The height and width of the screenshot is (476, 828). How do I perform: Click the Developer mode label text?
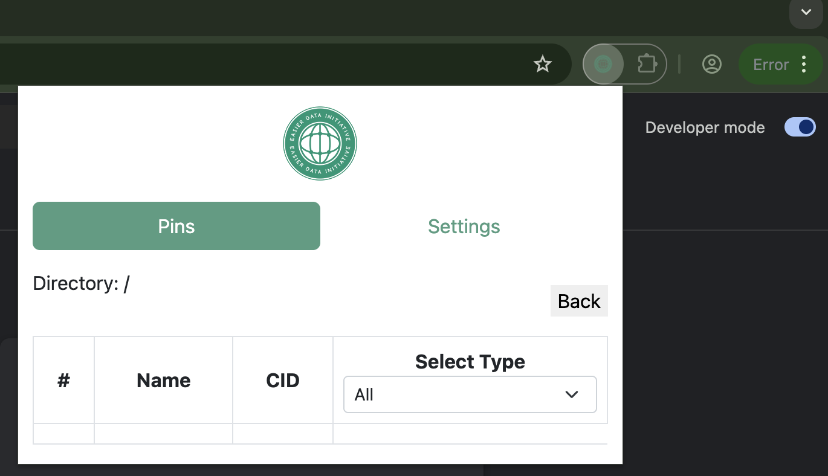[705, 127]
